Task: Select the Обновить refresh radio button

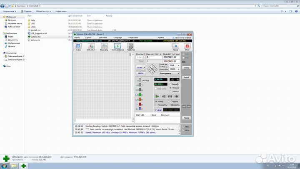Action: tap(169, 105)
